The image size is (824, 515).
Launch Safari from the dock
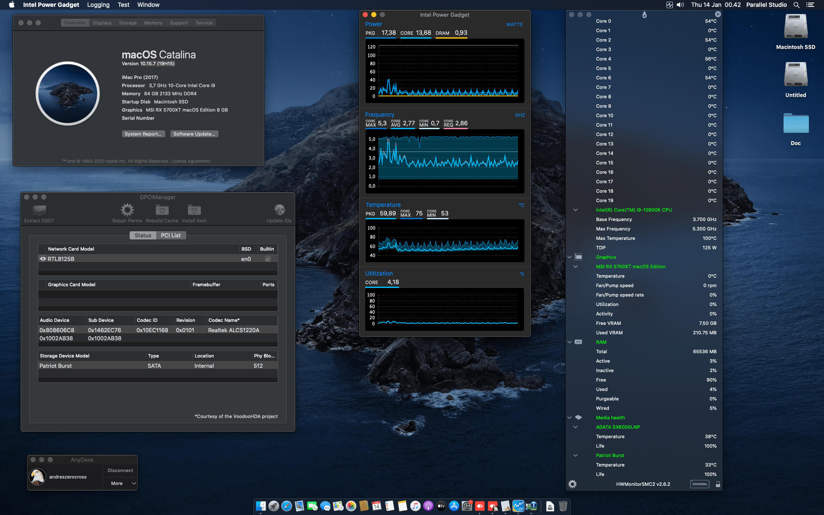[287, 506]
